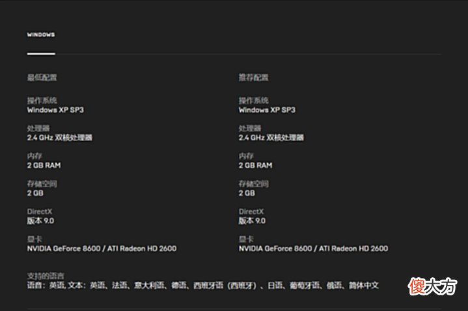
Task: Click the 处理器 label in minimum column
Action: point(38,128)
